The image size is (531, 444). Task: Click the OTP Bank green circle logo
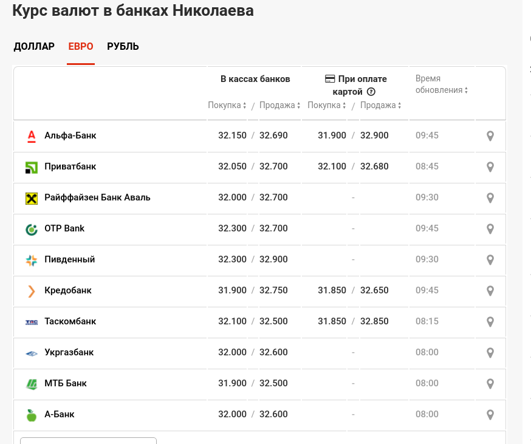[32, 229]
